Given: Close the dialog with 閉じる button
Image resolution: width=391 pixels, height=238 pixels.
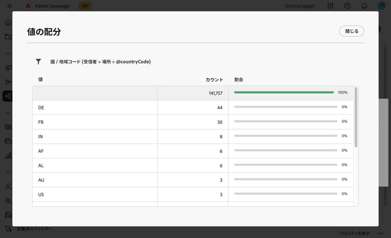Looking at the screenshot, I should (x=351, y=31).
